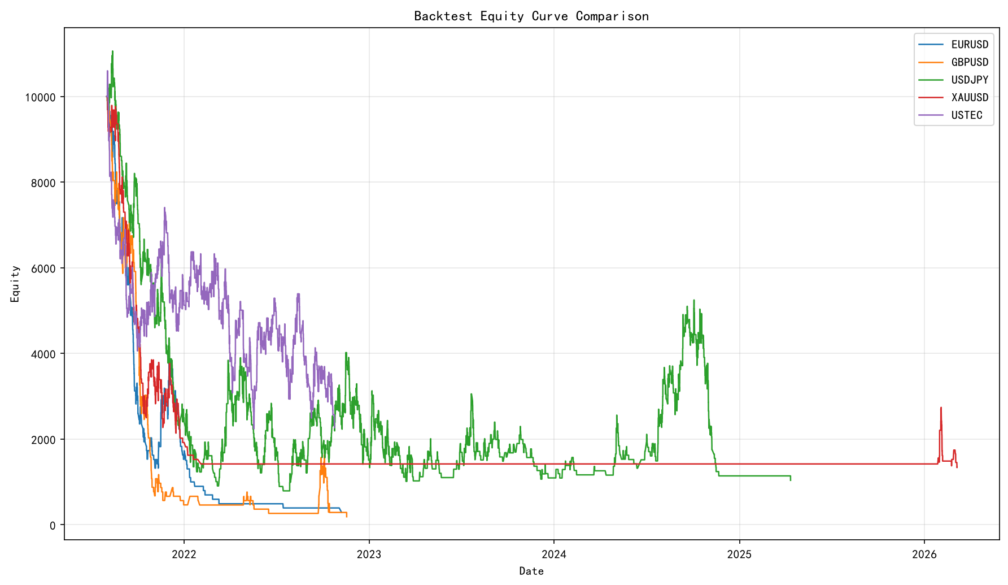Click the 4000 y-axis tick label
This screenshot has height=585, width=1008.
43,354
